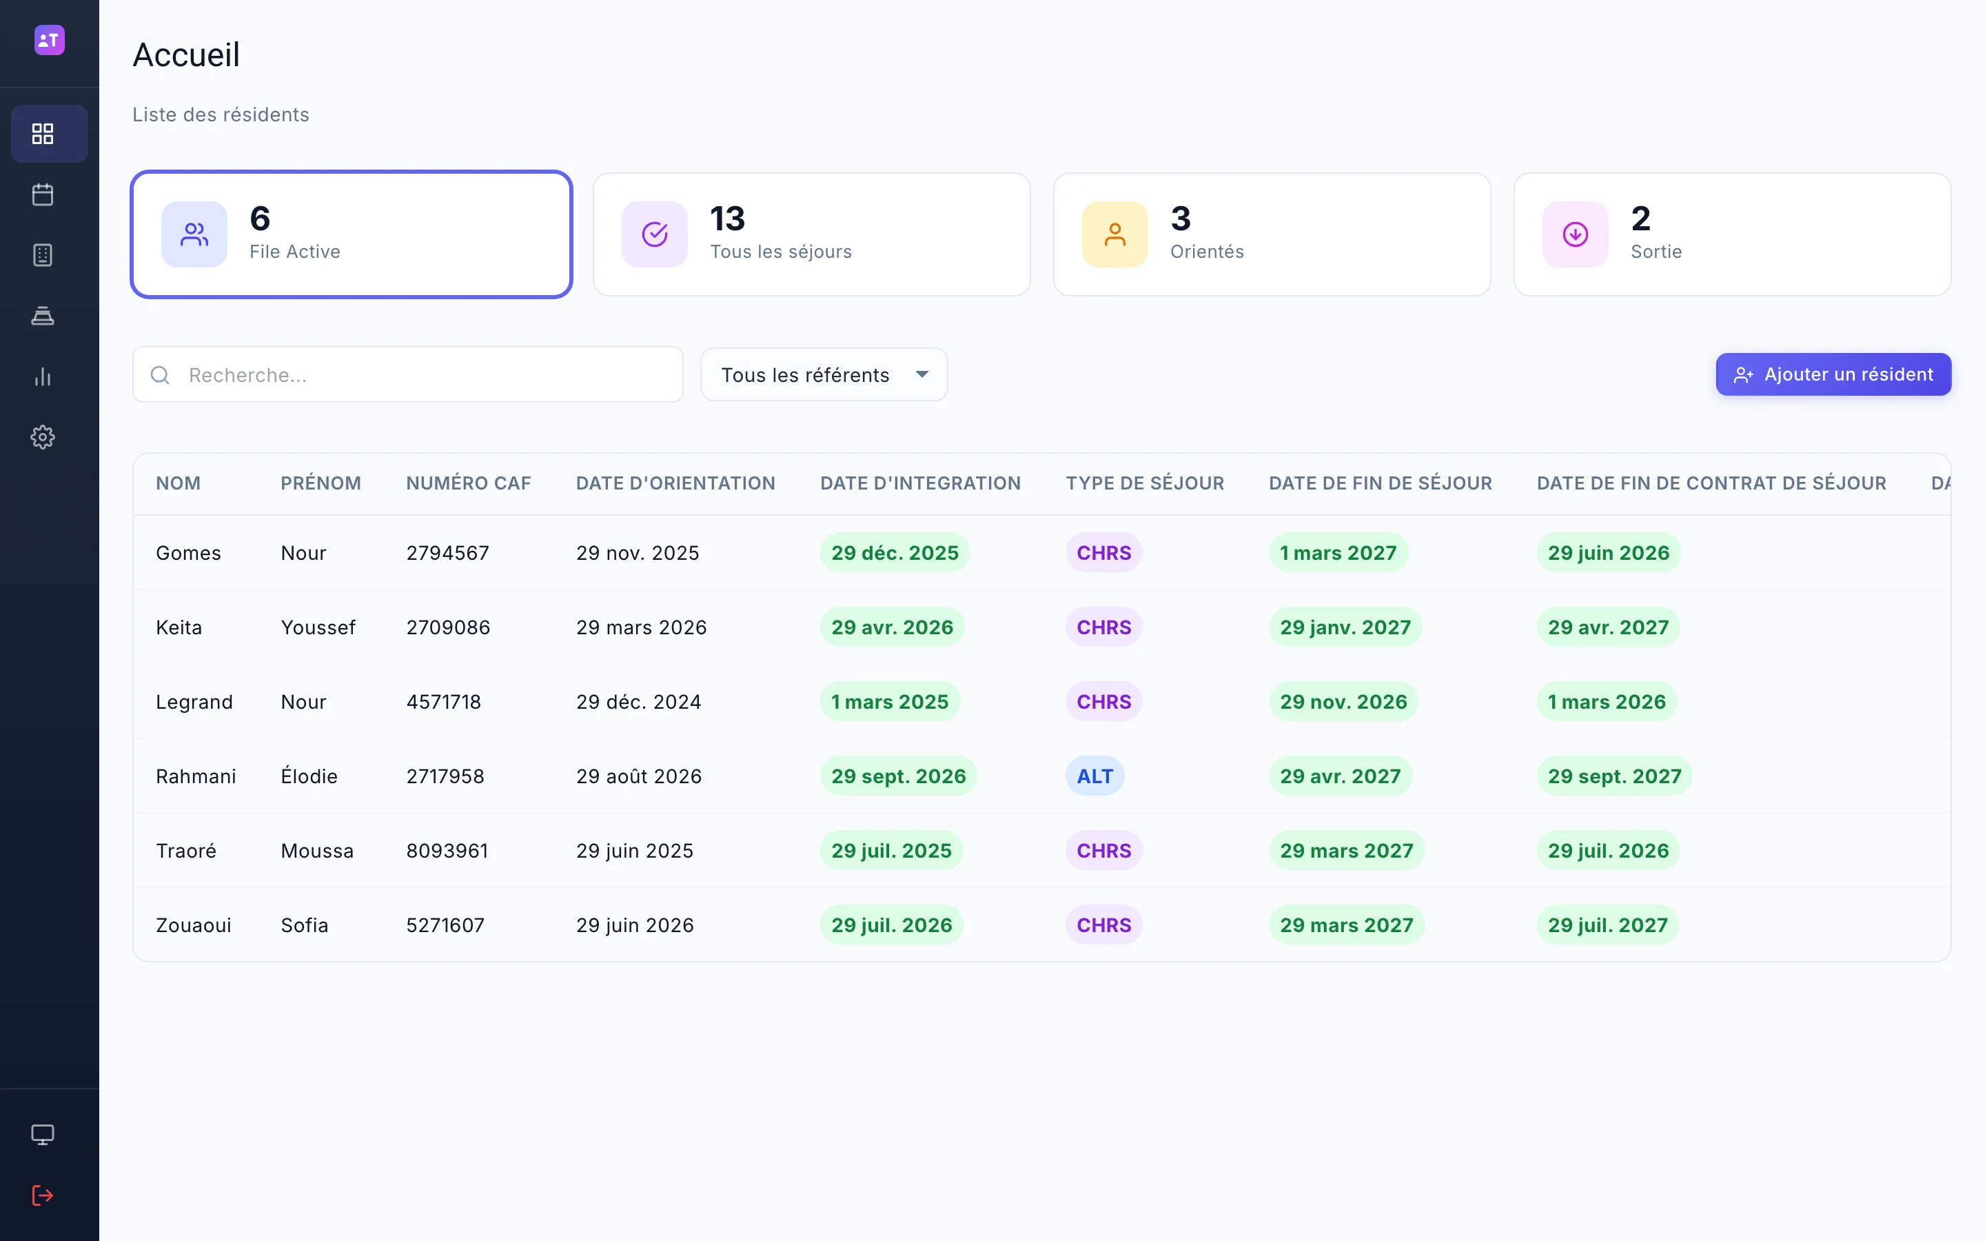Click the NUMÉRO CAF column header
This screenshot has height=1241, width=1985.
pos(469,483)
